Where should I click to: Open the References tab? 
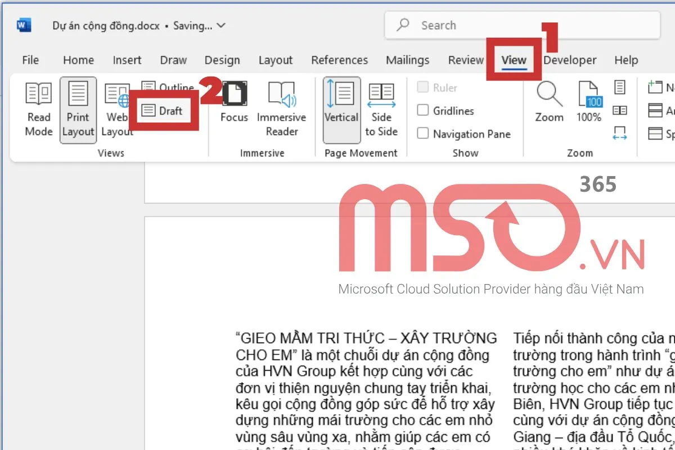tap(339, 60)
